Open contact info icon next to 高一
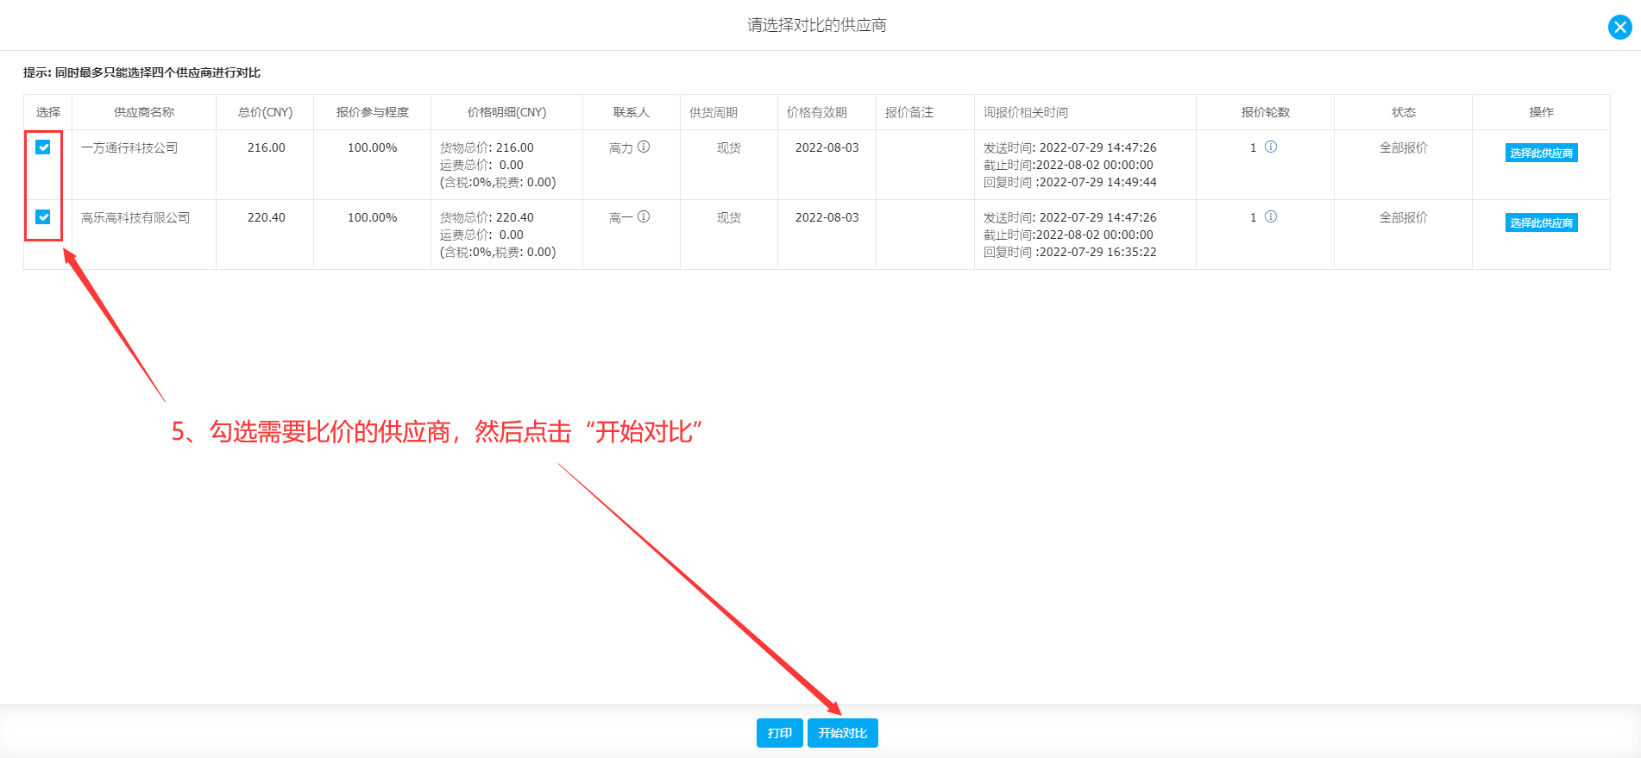 [644, 217]
